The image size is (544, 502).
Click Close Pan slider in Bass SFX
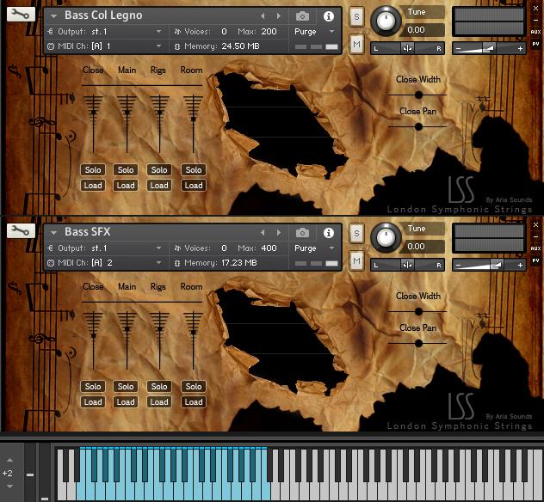click(417, 343)
